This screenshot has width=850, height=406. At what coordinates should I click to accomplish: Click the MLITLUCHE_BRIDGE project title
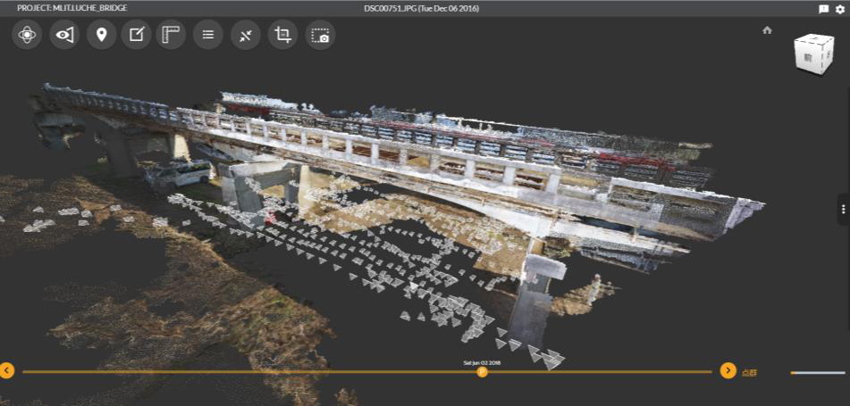point(72,8)
